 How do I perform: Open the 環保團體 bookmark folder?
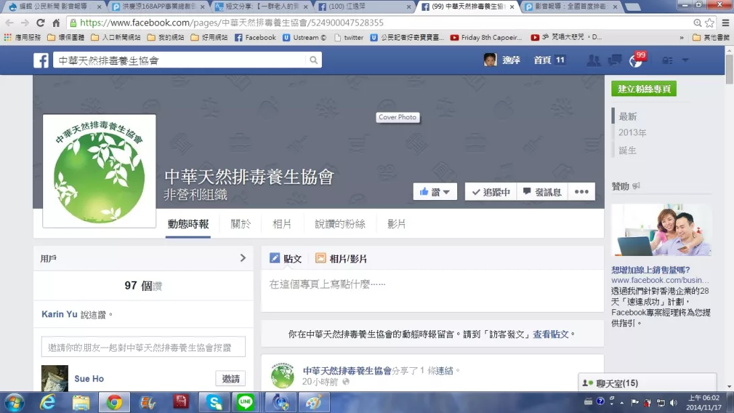tap(66, 38)
